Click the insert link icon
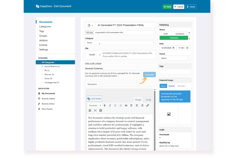 point(148,105)
